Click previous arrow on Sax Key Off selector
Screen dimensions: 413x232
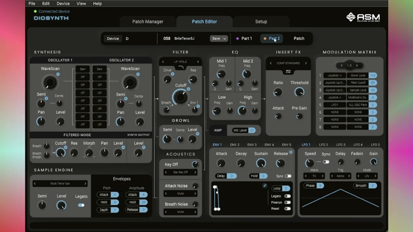[x=166, y=172]
